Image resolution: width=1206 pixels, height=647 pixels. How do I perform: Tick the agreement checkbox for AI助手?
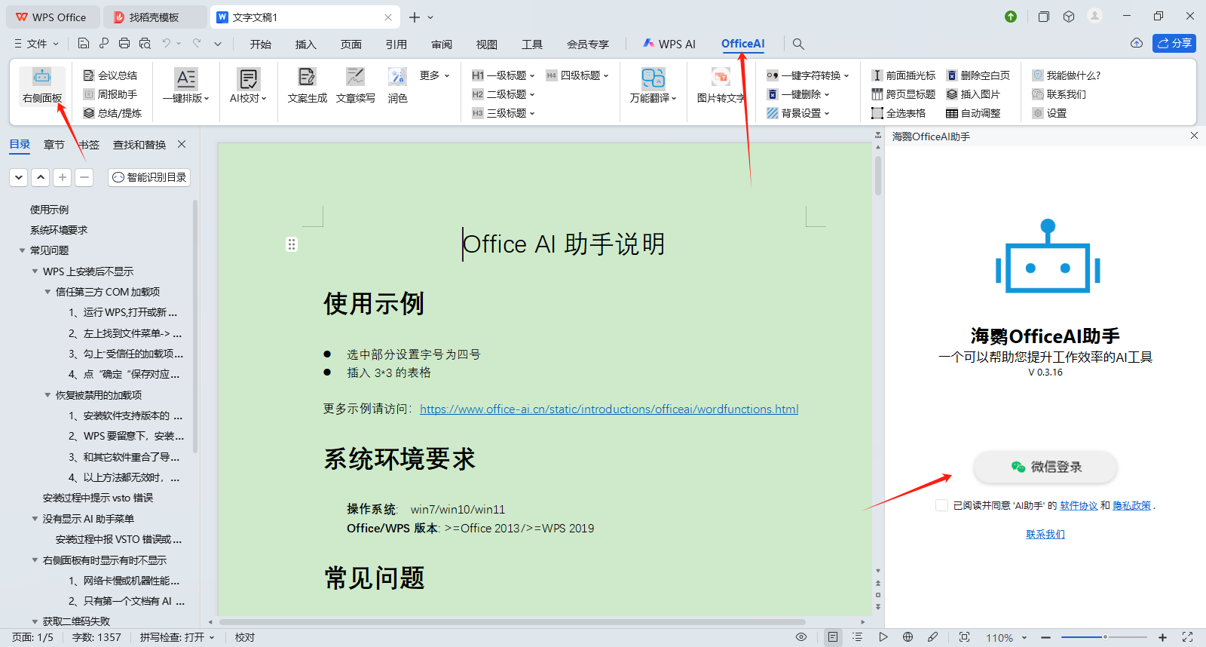[941, 505]
